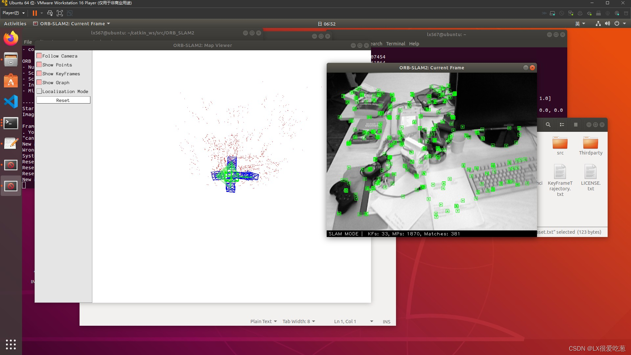Click the file manager search icon
Image resolution: width=631 pixels, height=355 pixels.
click(x=548, y=125)
